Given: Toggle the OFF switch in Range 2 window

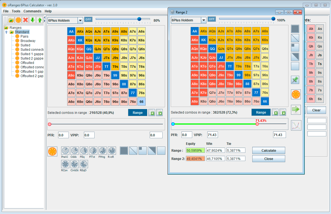Looking at the screenshot, I should click(212, 19).
